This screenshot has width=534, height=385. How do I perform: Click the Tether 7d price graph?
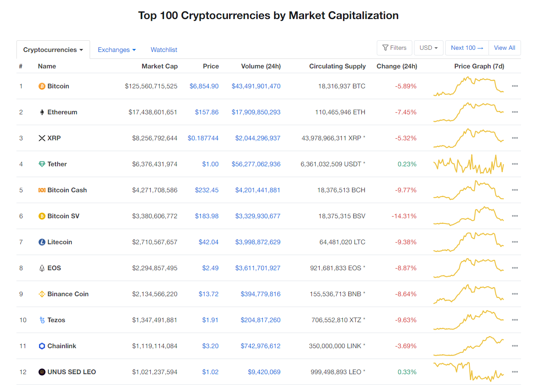[469, 164]
